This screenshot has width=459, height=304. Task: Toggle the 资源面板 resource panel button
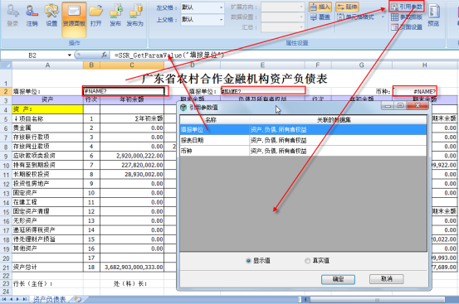tap(74, 19)
